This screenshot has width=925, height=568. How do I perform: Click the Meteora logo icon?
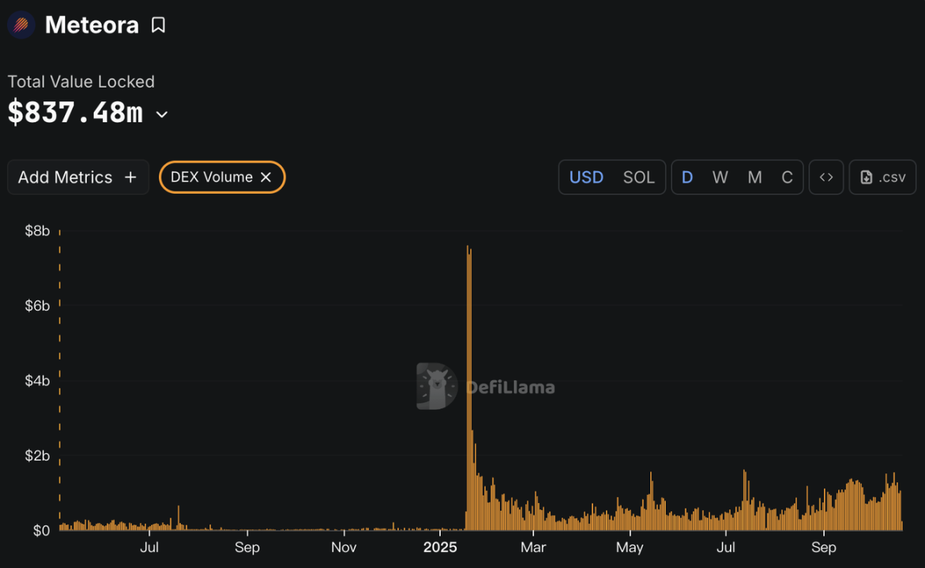[x=22, y=25]
